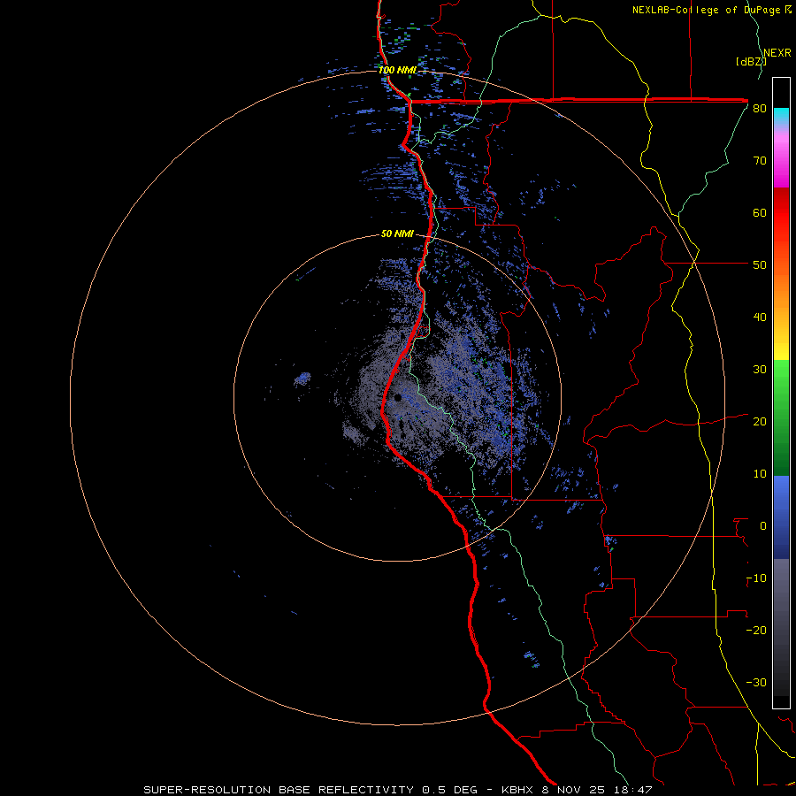Viewport: 796px width, 796px height.
Task: Click the bright green section of the color bar
Action: point(781,379)
